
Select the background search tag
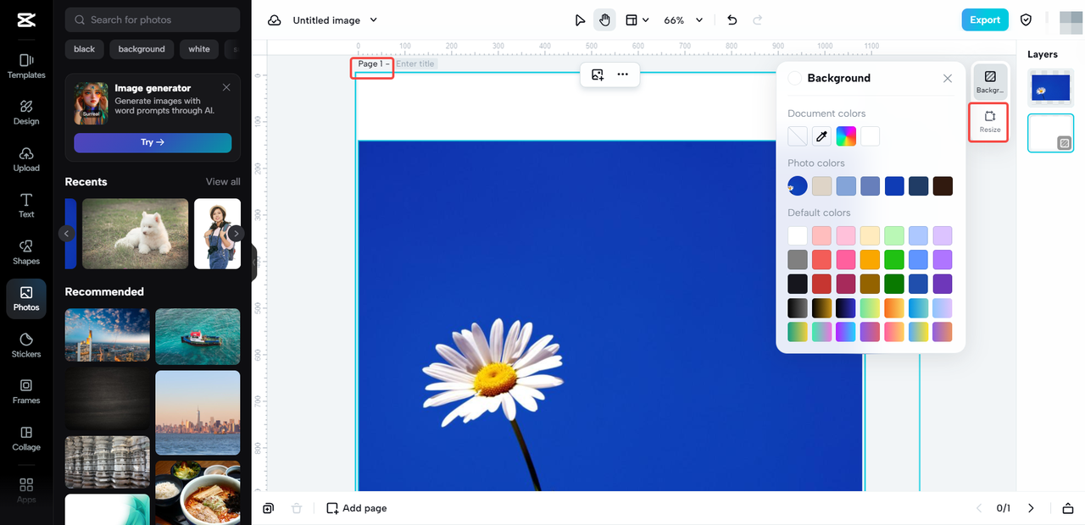point(142,49)
